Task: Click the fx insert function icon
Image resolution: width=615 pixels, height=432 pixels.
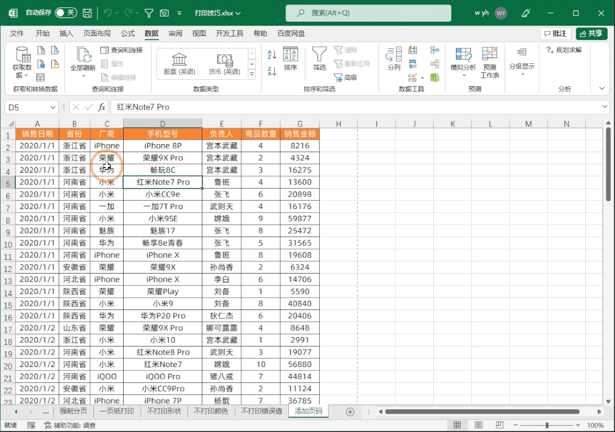Action: pos(101,107)
